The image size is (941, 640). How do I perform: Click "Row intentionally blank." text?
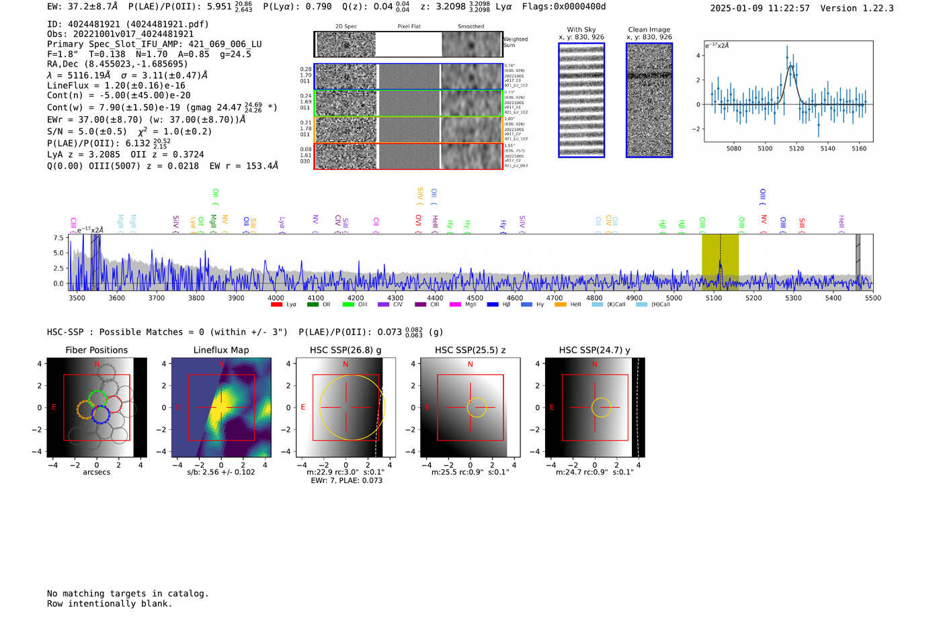[110, 604]
